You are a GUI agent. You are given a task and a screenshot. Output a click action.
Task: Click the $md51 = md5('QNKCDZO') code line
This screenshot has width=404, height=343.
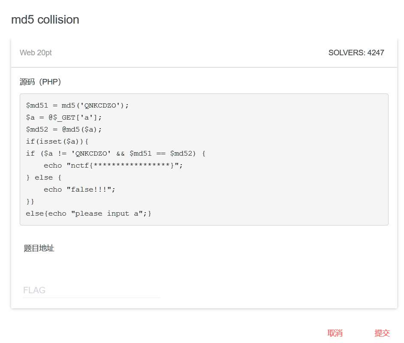coord(77,105)
